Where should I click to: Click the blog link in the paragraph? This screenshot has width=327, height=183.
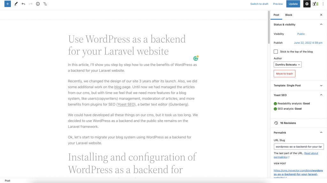tap(118, 87)
